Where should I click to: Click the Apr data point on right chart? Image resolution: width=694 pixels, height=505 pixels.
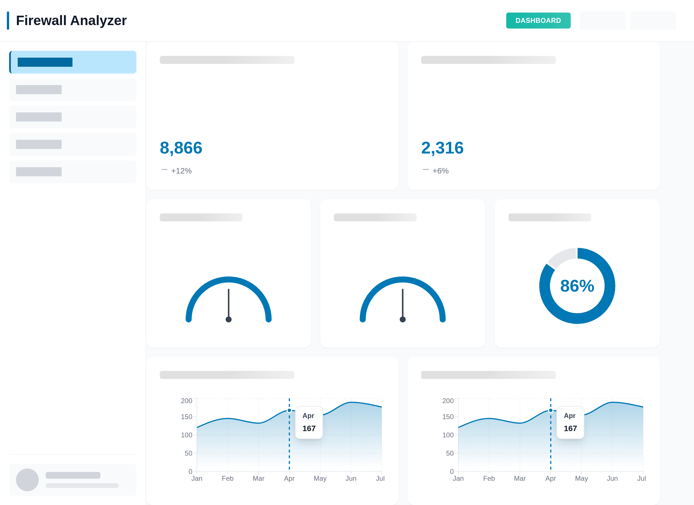550,411
